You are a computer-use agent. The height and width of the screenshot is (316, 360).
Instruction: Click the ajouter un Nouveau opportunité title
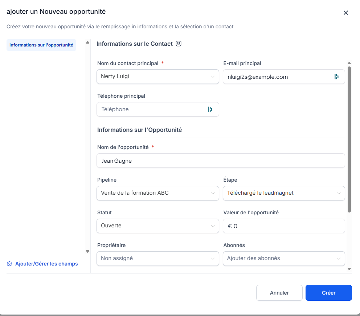click(56, 12)
